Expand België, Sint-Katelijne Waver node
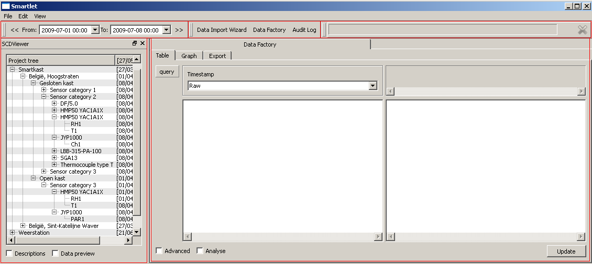Image resolution: width=592 pixels, height=264 pixels. [x=23, y=226]
